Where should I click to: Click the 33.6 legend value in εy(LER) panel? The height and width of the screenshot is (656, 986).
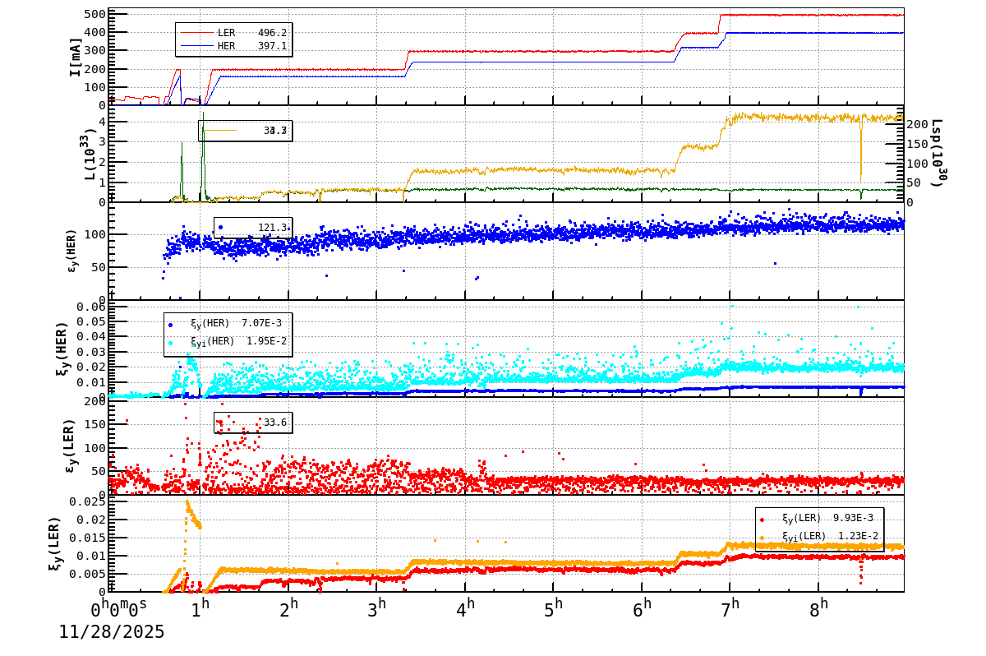coord(275,423)
